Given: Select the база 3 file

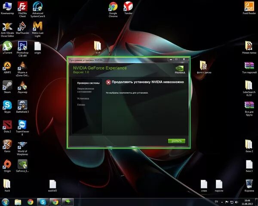Looking at the screenshot, I should (x=249, y=166).
